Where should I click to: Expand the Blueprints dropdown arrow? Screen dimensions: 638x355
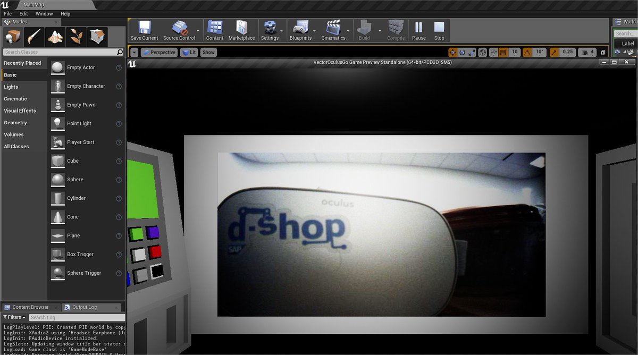tap(315, 31)
